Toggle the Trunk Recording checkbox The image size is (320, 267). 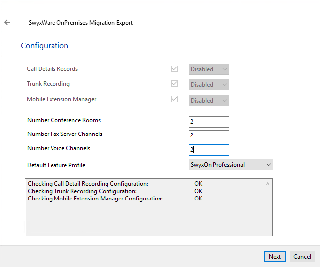[x=174, y=84]
